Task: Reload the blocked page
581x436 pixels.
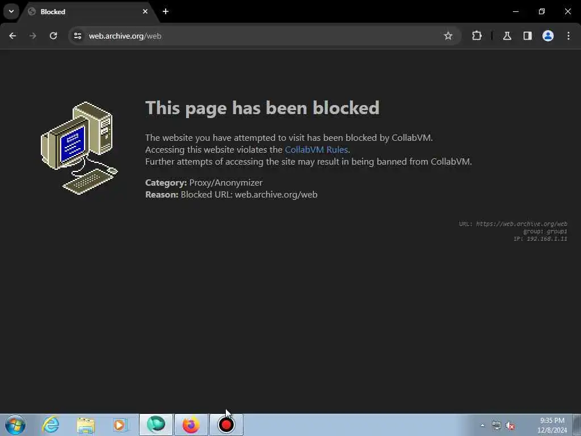Action: pyautogui.click(x=53, y=36)
